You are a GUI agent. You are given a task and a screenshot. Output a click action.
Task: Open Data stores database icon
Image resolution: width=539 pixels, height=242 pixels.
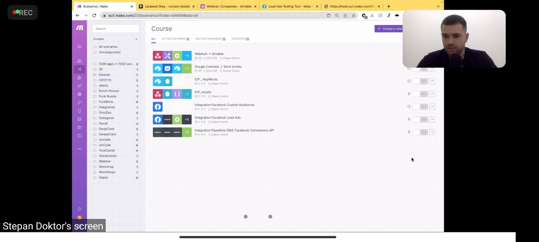79,119
